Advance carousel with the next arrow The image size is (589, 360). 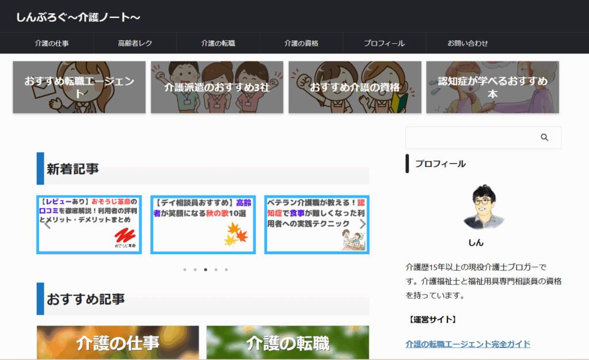pyautogui.click(x=362, y=224)
